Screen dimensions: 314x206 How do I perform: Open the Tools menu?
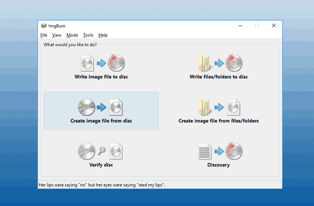point(88,35)
